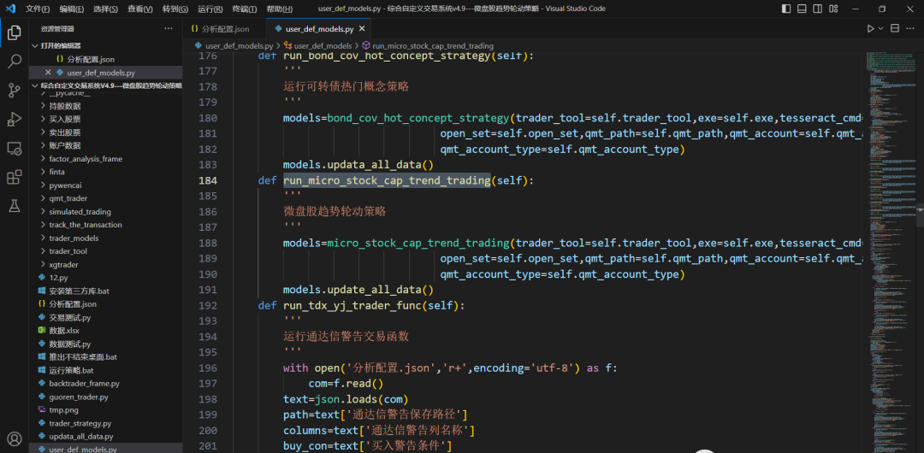The width and height of the screenshot is (924, 453).
Task: Click the VS Code logo in title bar
Action: click(x=10, y=9)
